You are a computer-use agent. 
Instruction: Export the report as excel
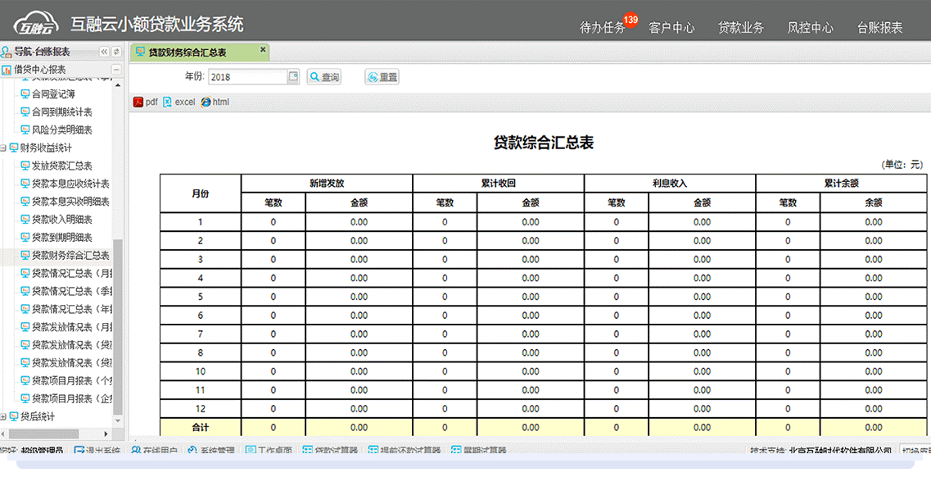click(x=179, y=102)
